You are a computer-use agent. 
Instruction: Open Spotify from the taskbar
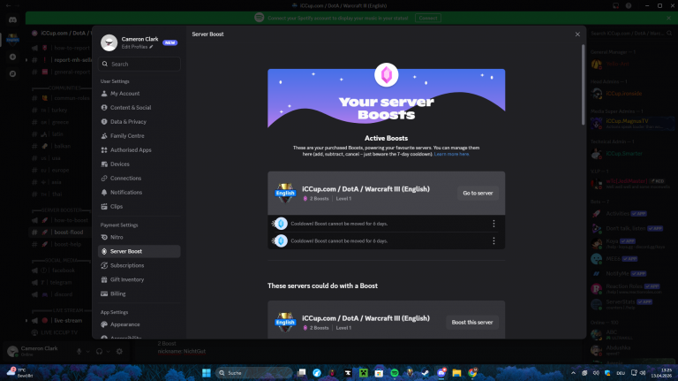(395, 373)
